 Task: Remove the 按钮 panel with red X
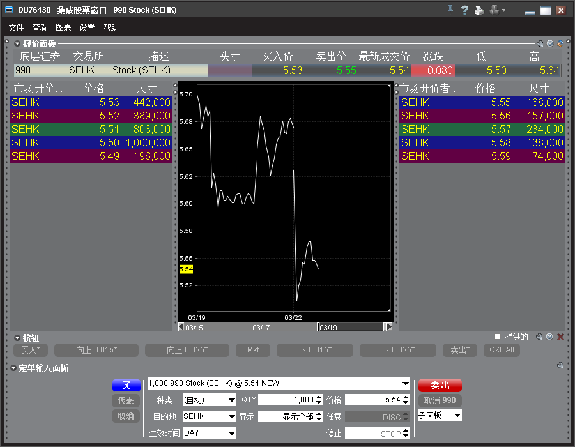pyautogui.click(x=560, y=337)
